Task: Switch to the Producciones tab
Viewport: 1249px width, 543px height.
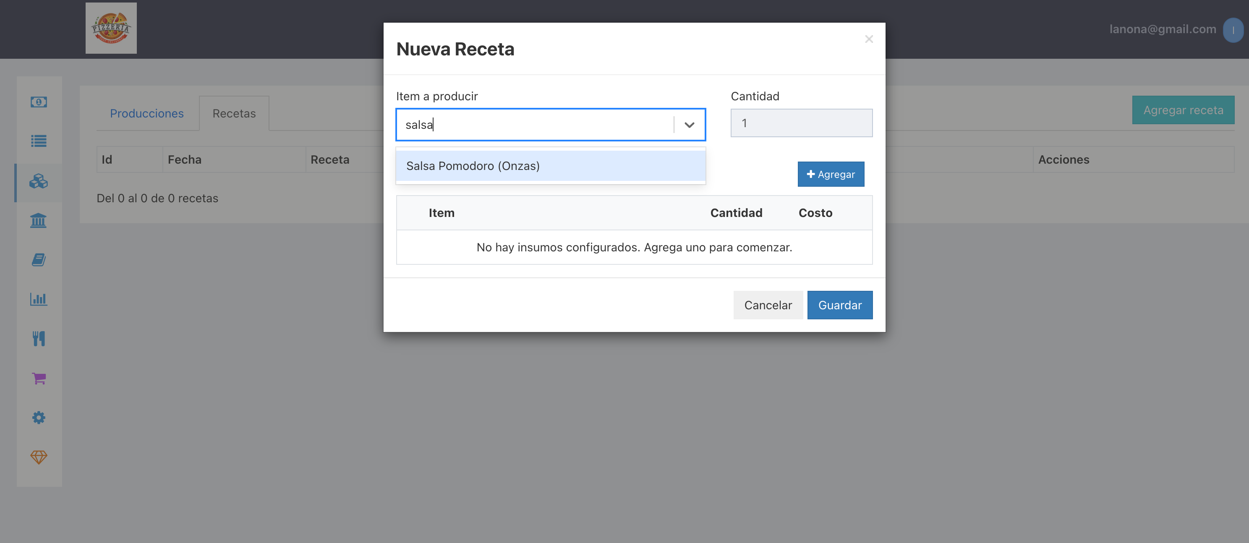Action: [147, 113]
